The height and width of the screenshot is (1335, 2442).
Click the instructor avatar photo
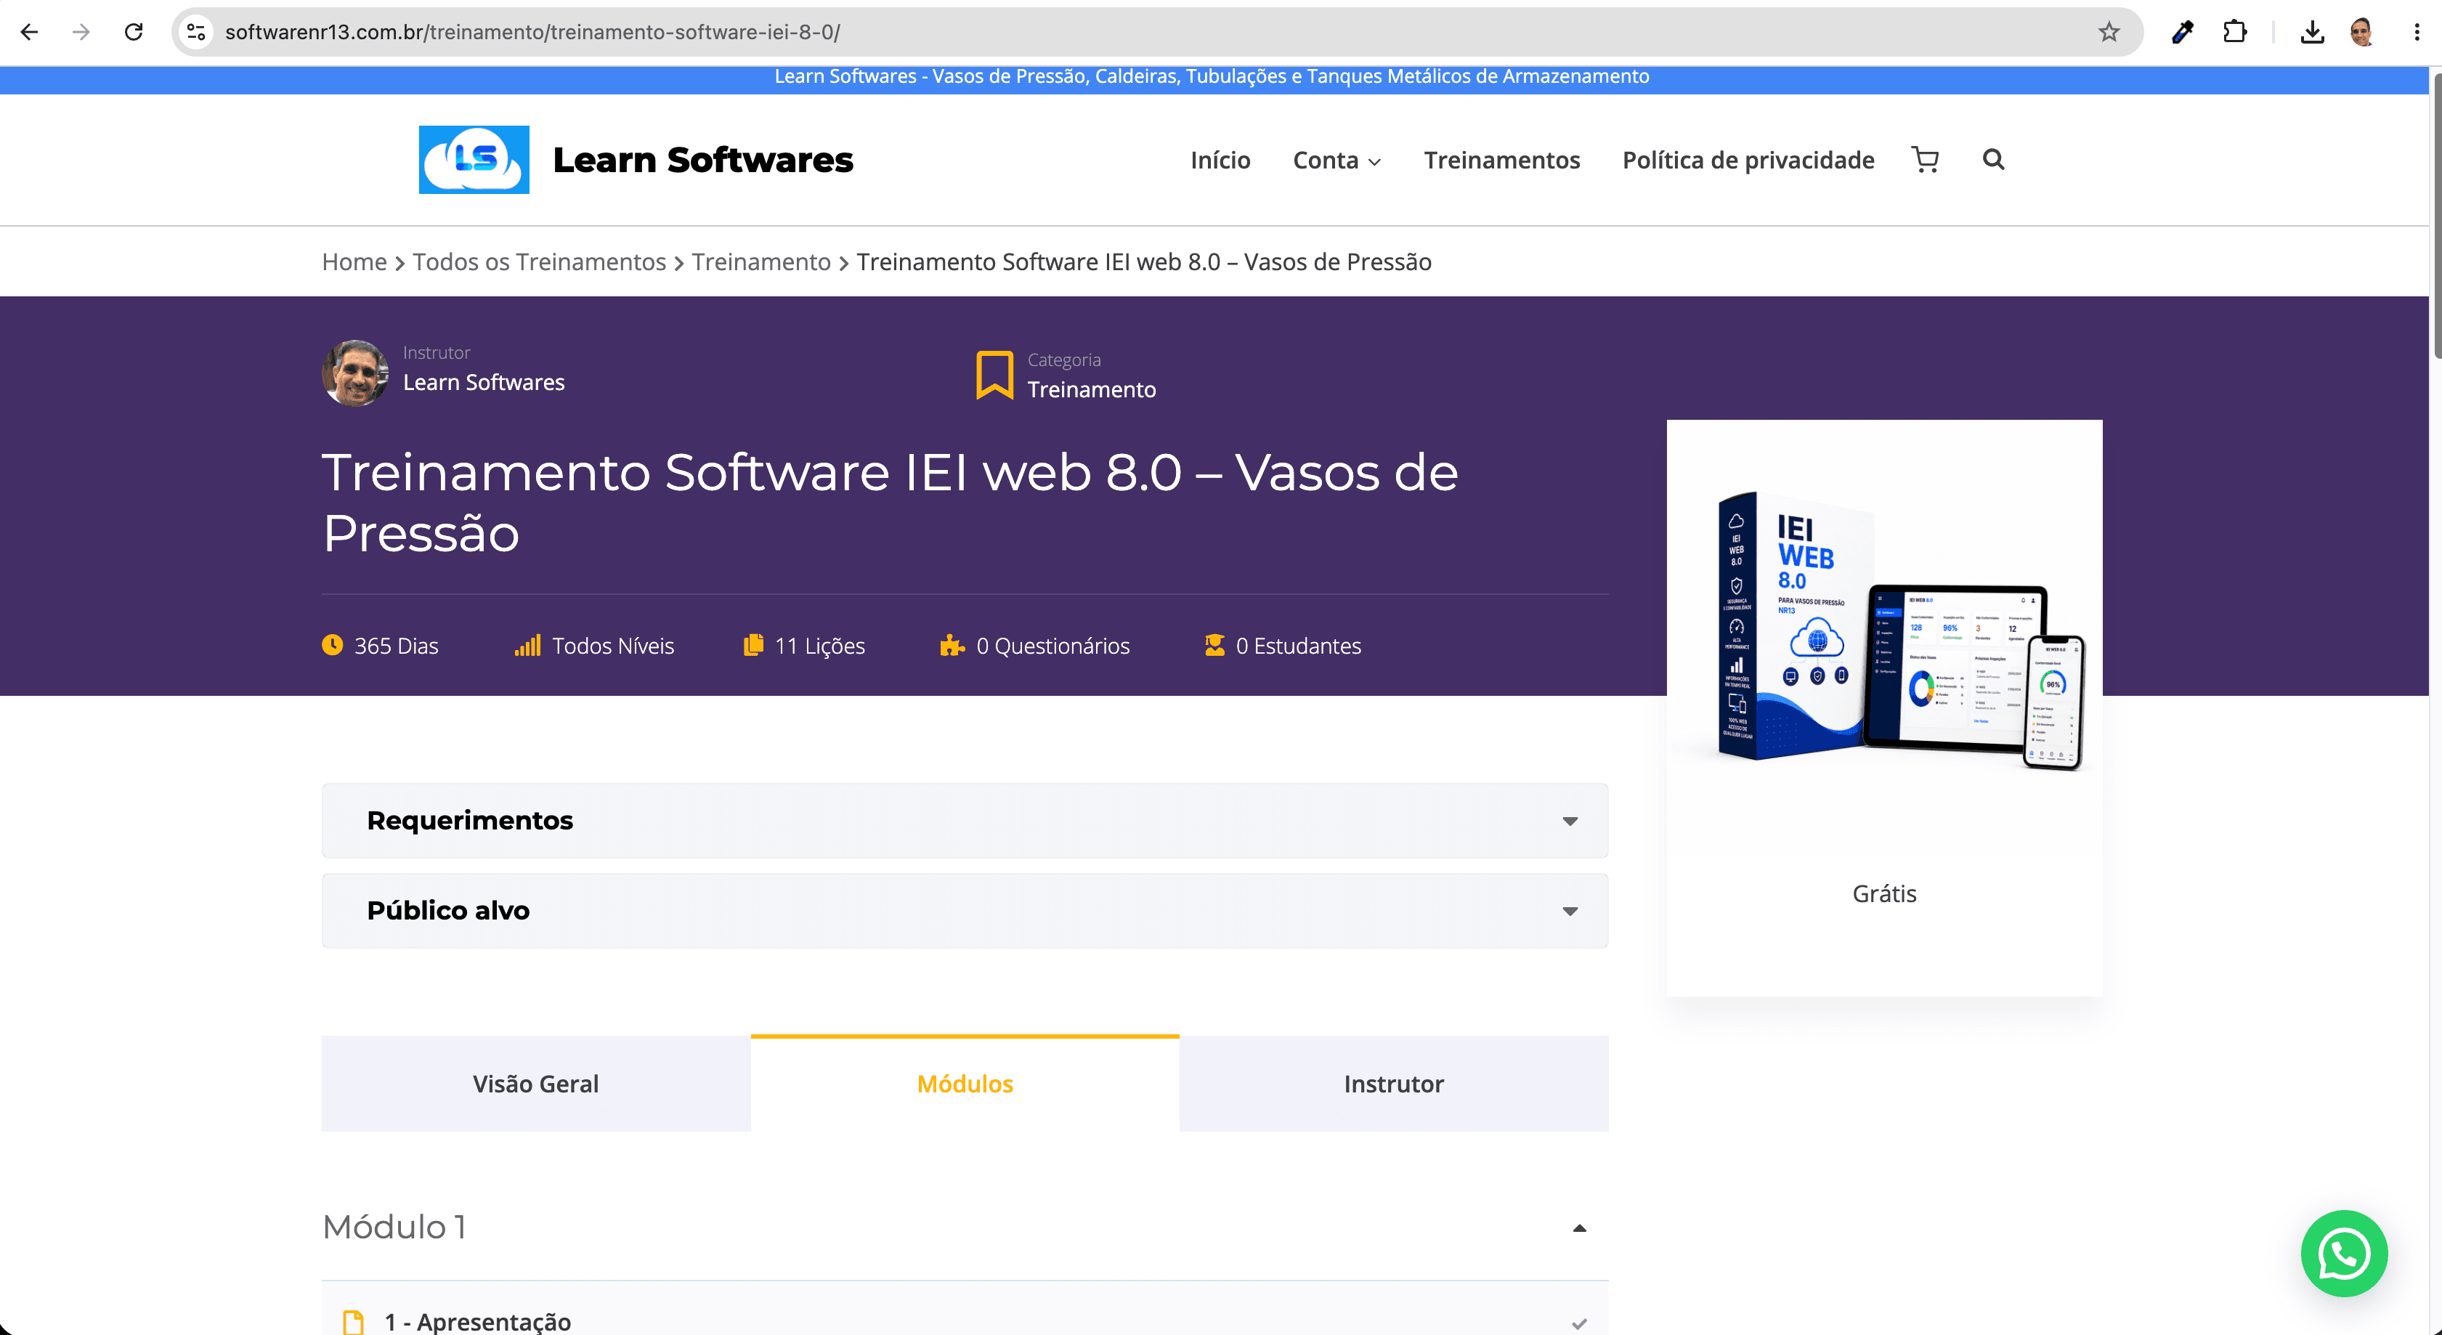pyautogui.click(x=355, y=373)
